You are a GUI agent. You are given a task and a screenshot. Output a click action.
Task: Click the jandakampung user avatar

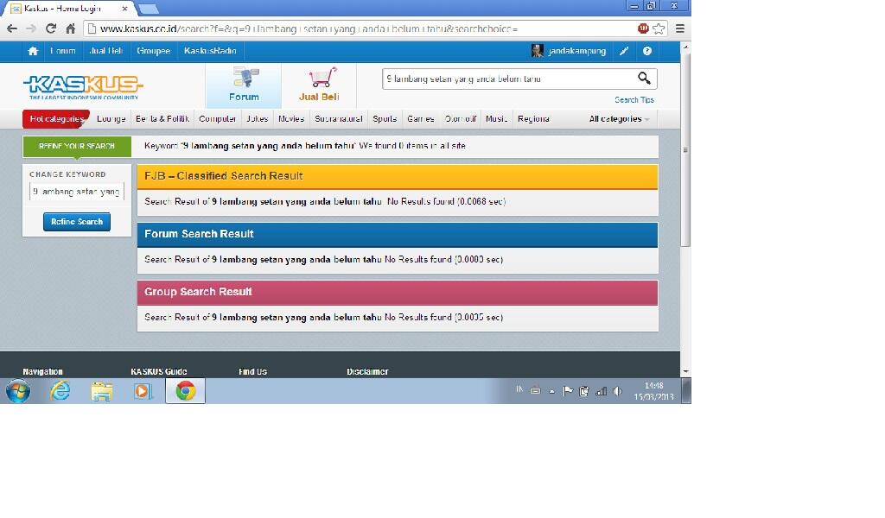pyautogui.click(x=537, y=51)
